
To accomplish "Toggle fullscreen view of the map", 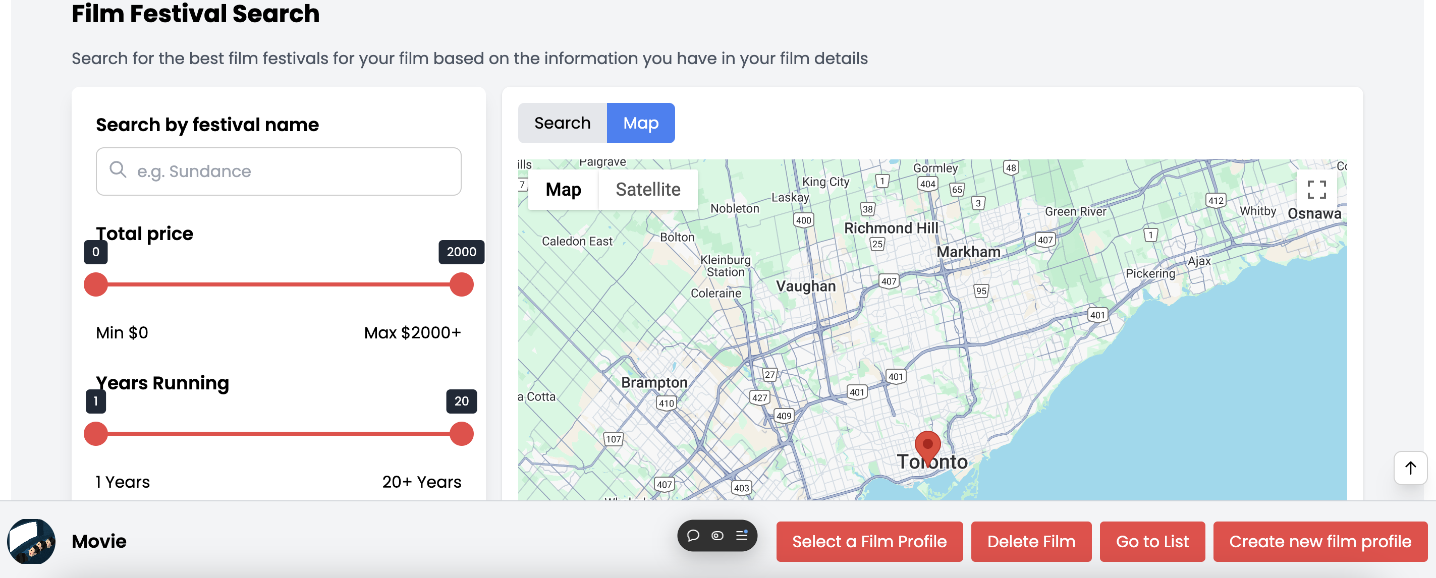I will pos(1316,190).
